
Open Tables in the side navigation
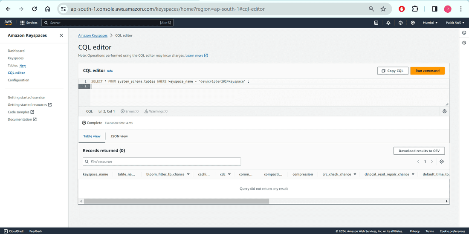pyautogui.click(x=12, y=66)
